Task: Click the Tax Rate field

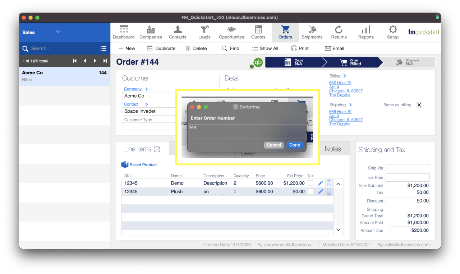Action: (408, 177)
